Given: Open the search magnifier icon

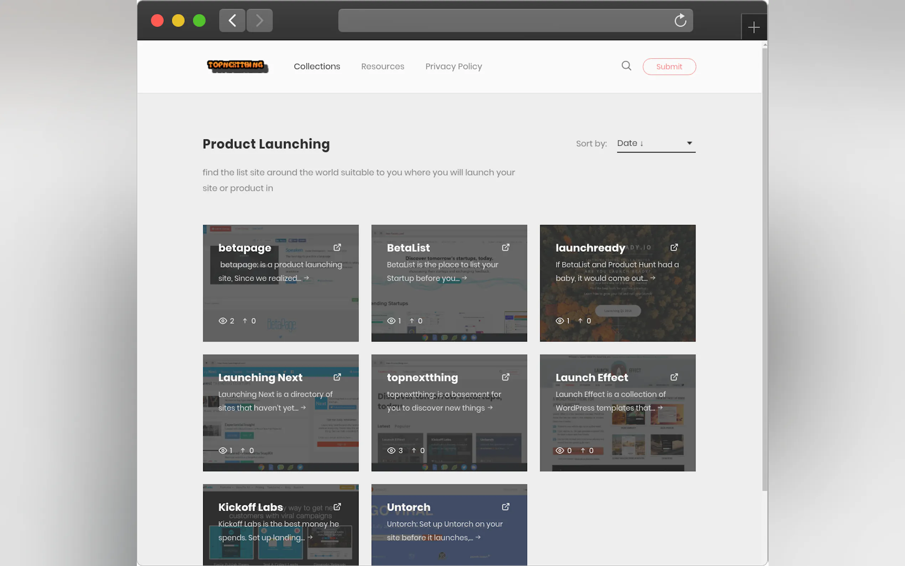Looking at the screenshot, I should (626, 66).
